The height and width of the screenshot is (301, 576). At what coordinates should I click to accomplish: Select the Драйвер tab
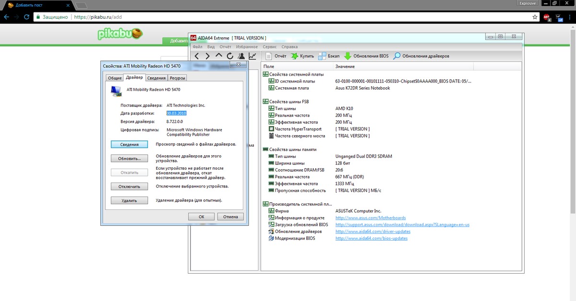[134, 77]
